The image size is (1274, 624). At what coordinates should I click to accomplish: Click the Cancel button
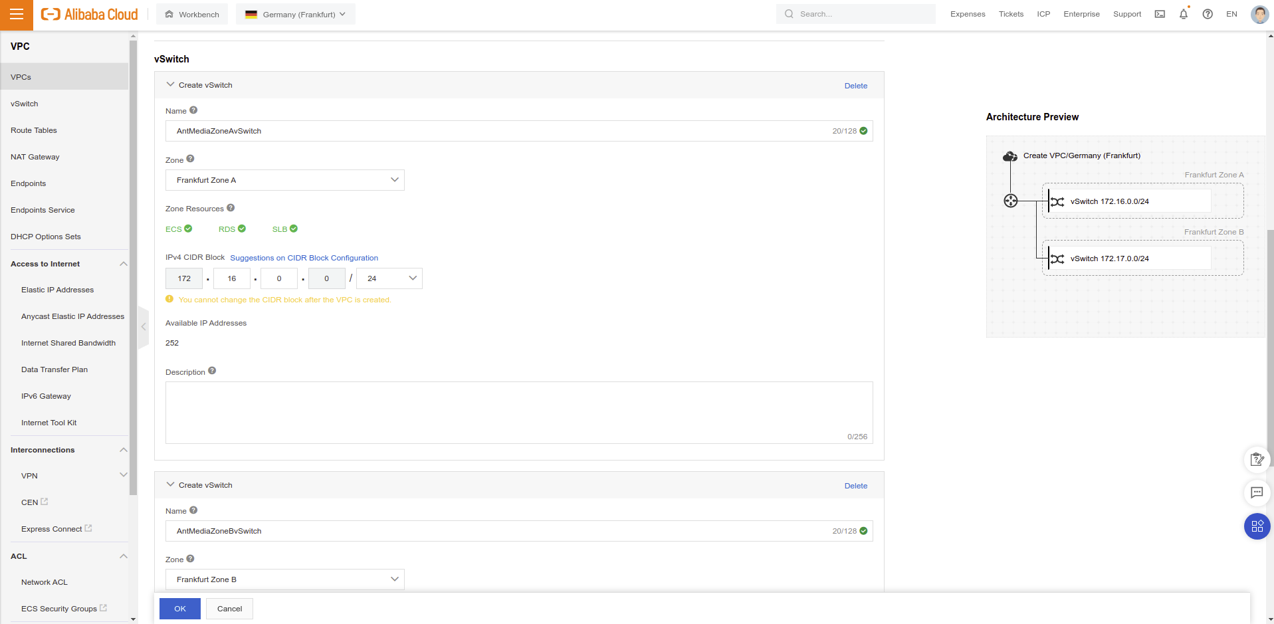(x=229, y=609)
